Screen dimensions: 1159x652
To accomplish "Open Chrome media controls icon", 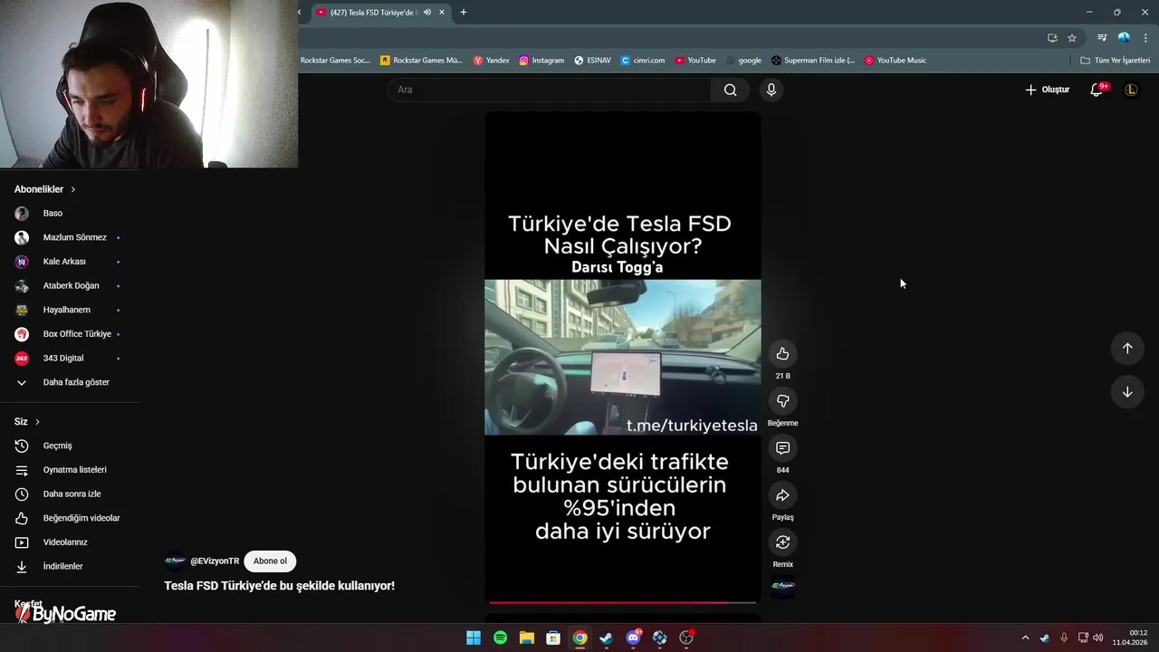I will tap(1102, 38).
